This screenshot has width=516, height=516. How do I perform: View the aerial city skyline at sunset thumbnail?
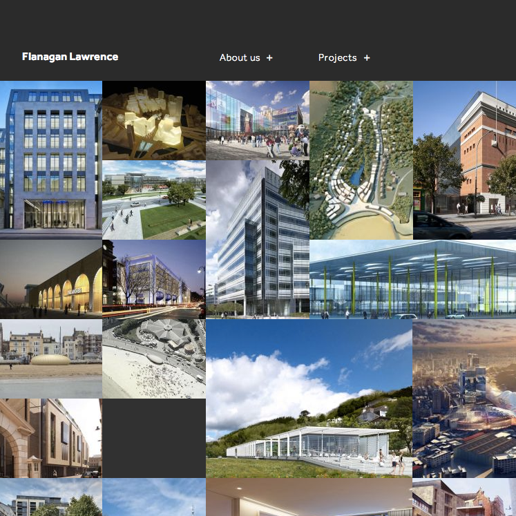[464, 399]
